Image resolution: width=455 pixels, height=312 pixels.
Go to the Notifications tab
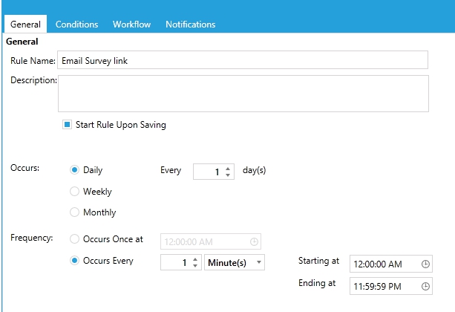[190, 24]
